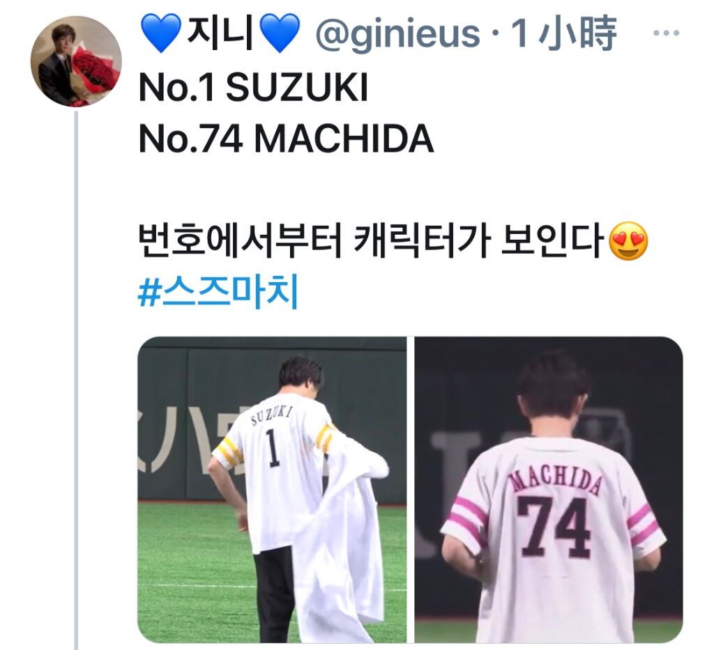
Task: Click the blue heart after 지니
Action: pyautogui.click(x=280, y=33)
